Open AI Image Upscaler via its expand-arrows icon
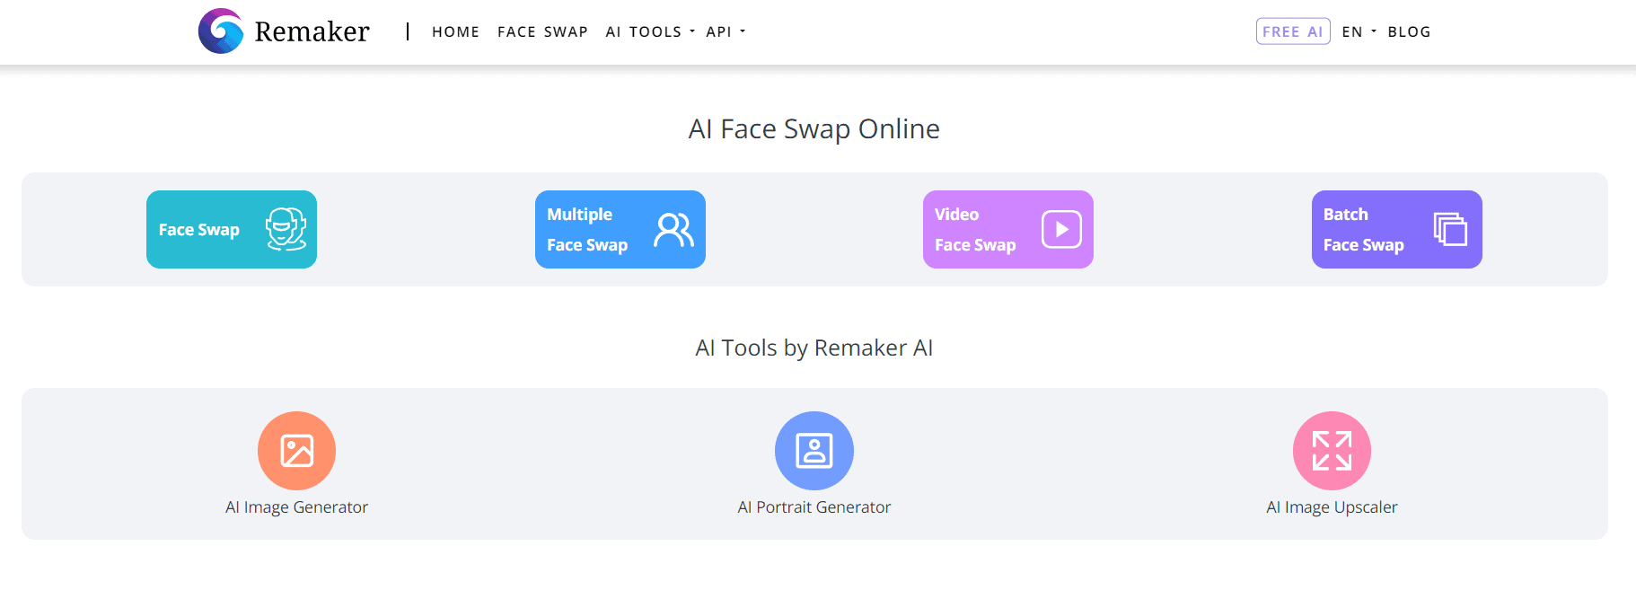Viewport: 1636px width, 599px height. 1332,450
